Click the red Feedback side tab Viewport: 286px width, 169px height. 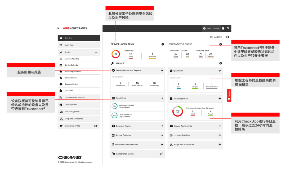pos(229,95)
